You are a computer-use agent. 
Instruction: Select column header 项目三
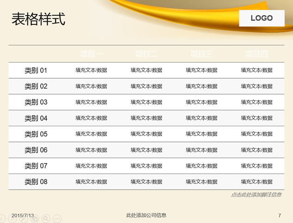point(202,54)
